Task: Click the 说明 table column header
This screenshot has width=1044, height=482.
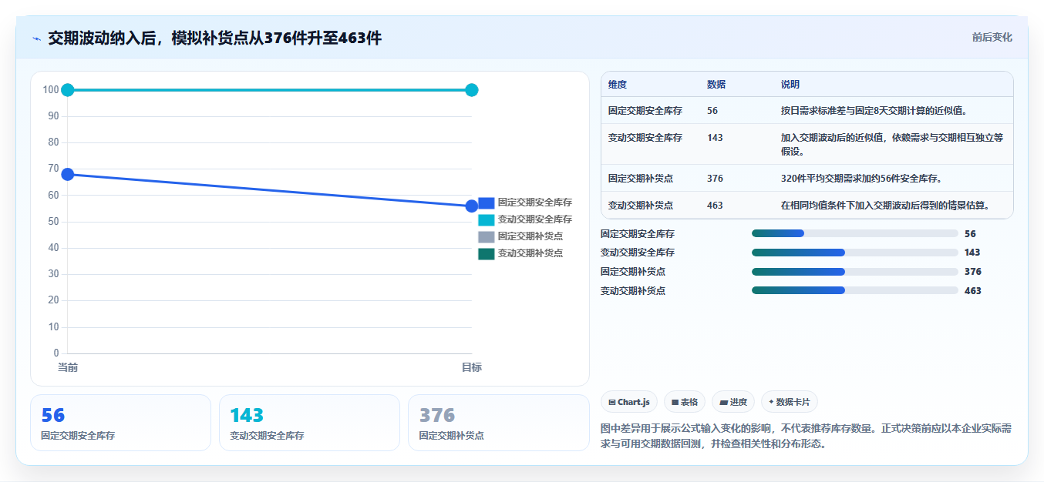Action: tap(790, 85)
